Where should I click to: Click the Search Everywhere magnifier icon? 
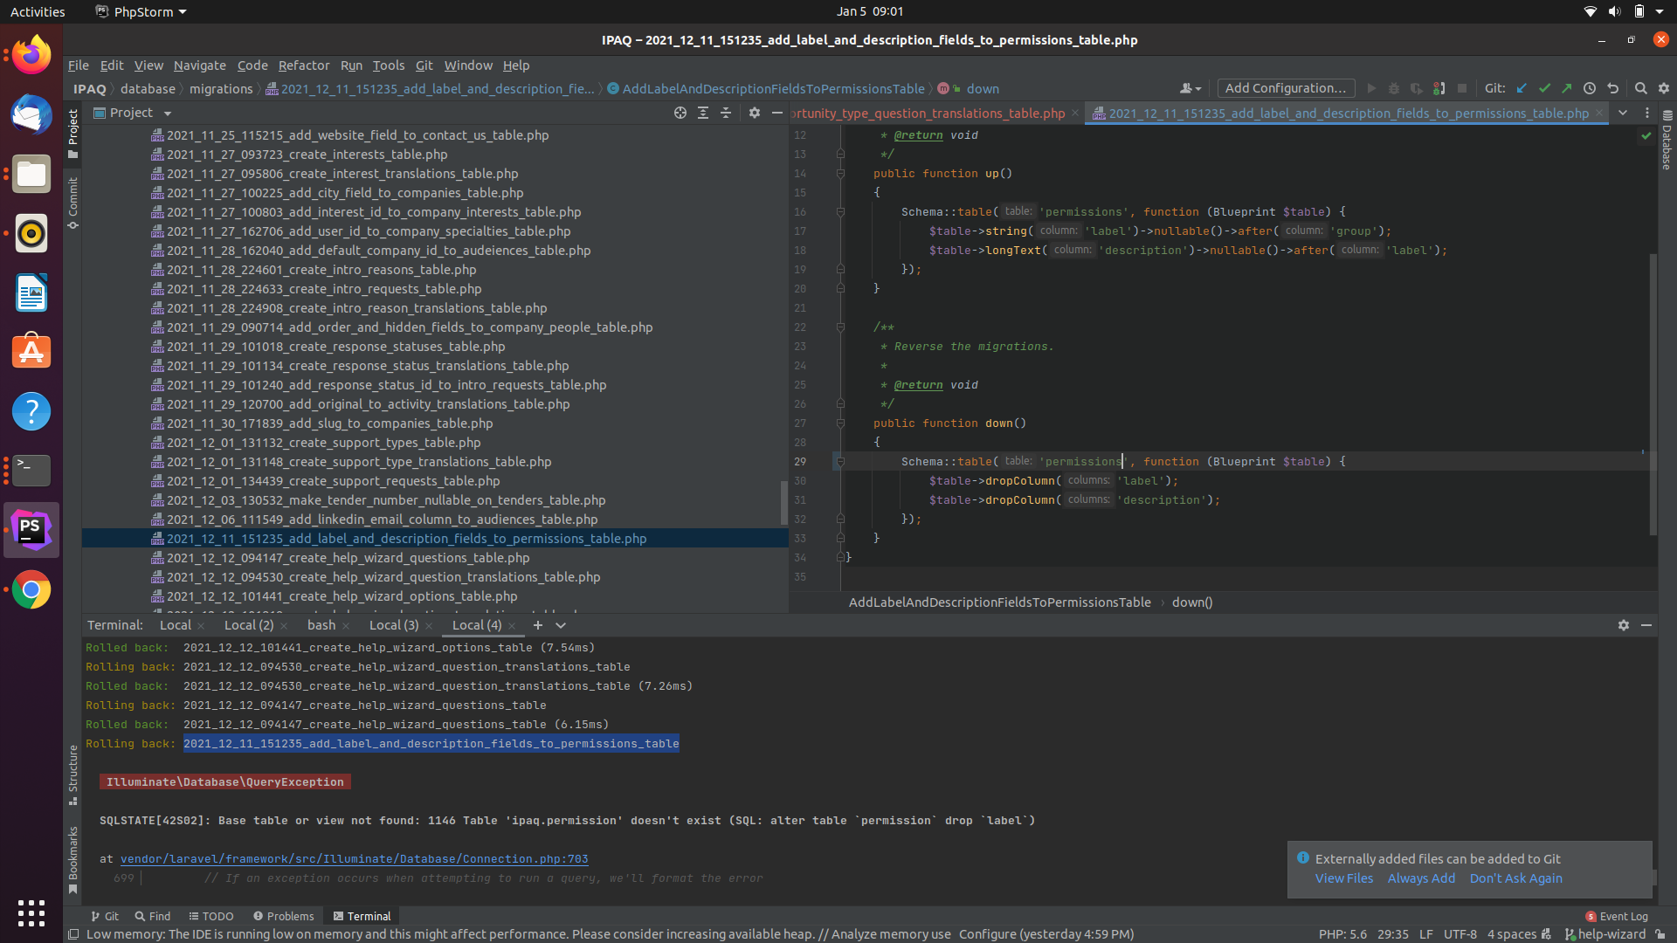[x=1641, y=88]
